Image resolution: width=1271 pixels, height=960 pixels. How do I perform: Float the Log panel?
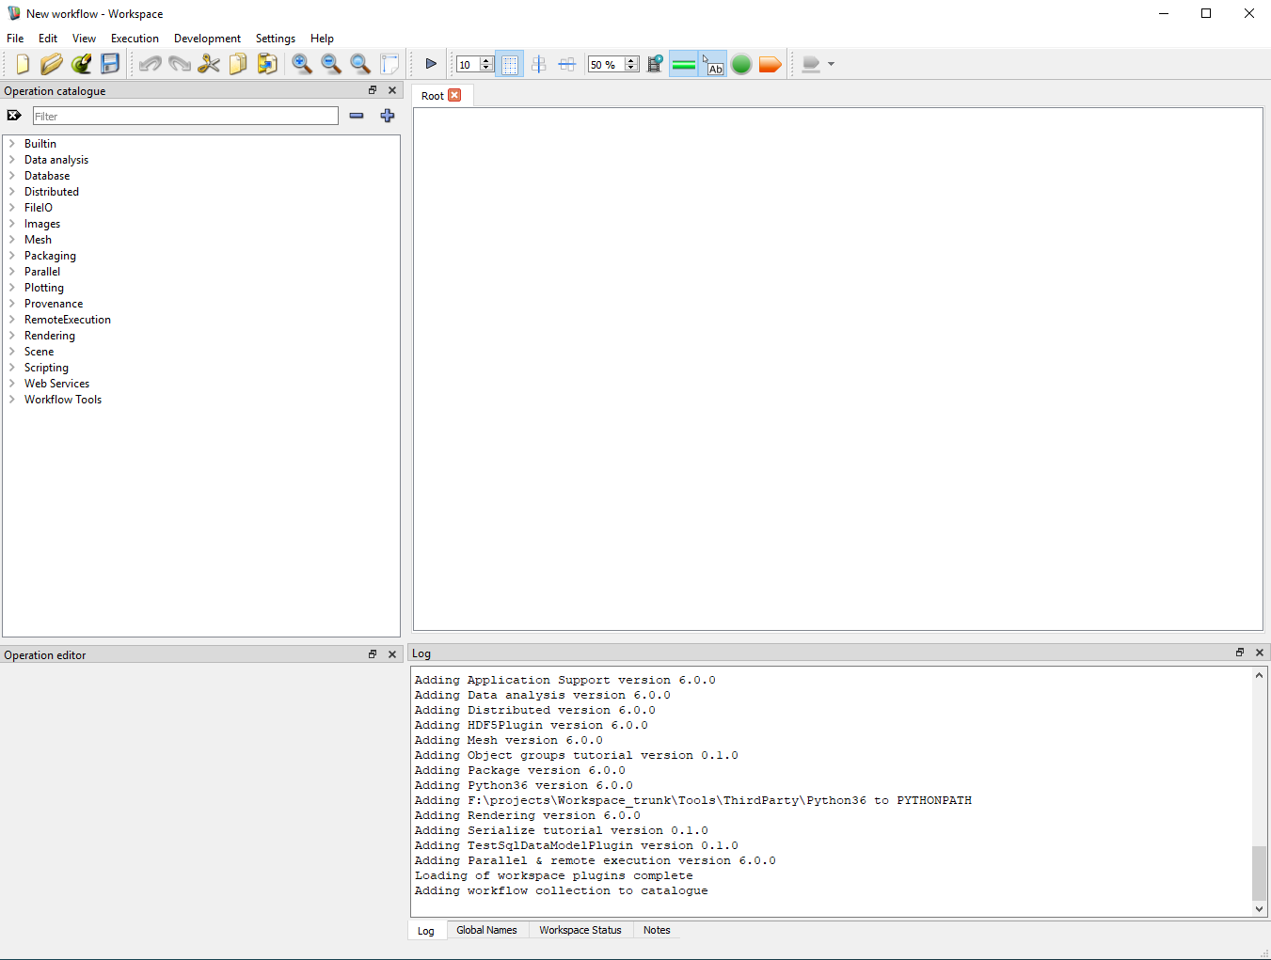(x=1240, y=653)
